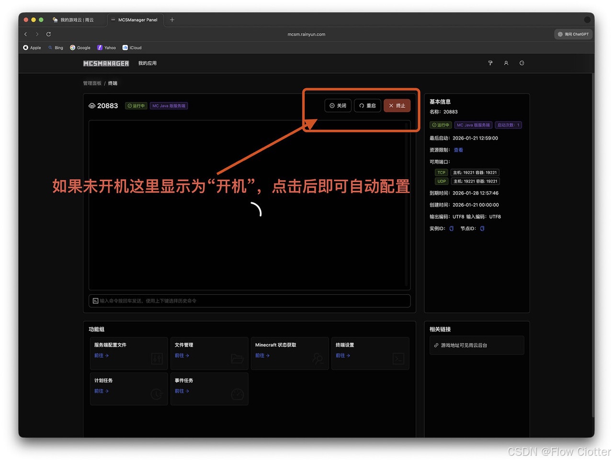This screenshot has height=462, width=613.
Task: Click the 关闭 (stop) server button
Action: tap(338, 105)
